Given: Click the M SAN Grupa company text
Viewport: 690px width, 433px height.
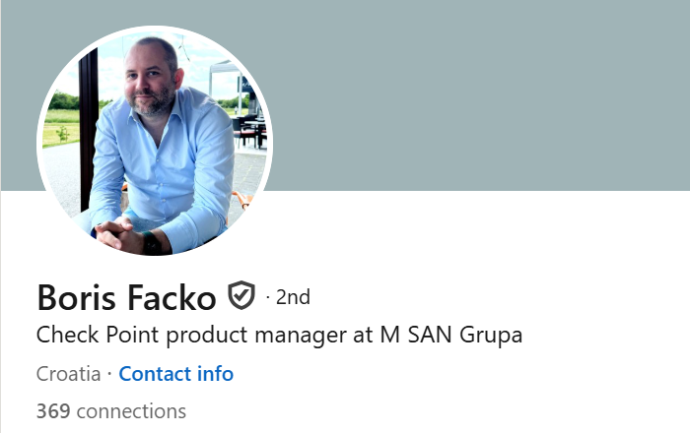Looking at the screenshot, I should pos(451,335).
